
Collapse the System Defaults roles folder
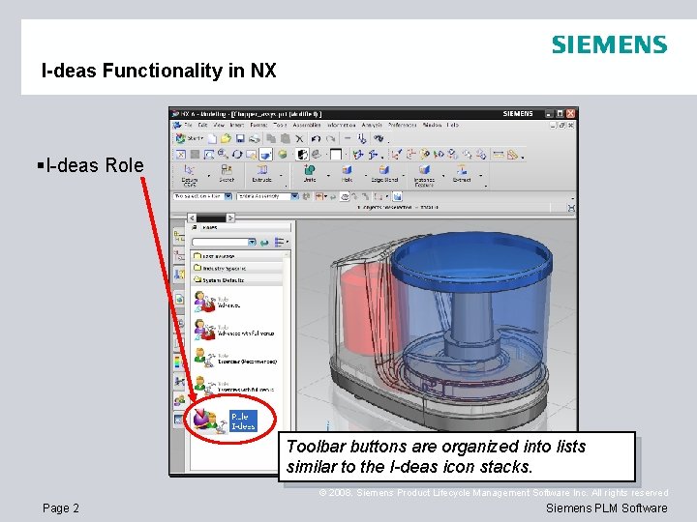tap(238, 280)
